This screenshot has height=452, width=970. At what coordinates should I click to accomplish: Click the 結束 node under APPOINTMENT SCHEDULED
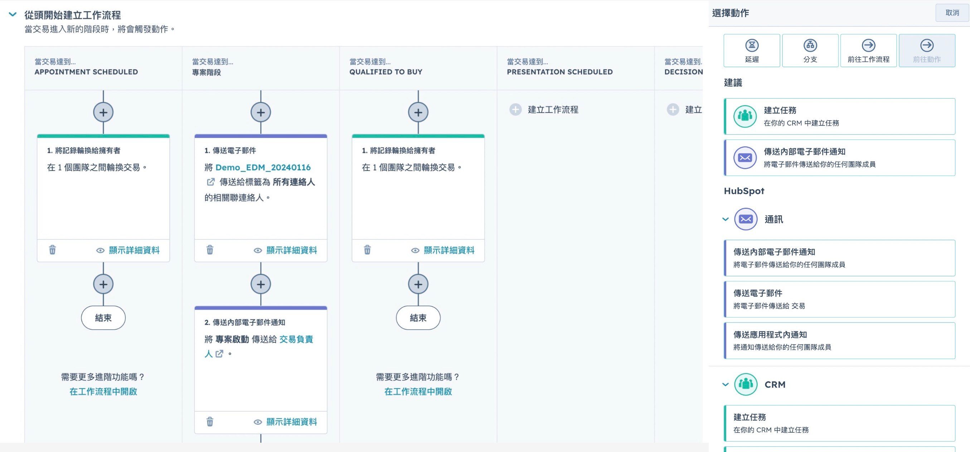(103, 318)
